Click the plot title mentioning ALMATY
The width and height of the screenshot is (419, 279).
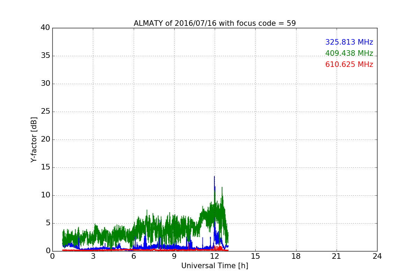215,23
